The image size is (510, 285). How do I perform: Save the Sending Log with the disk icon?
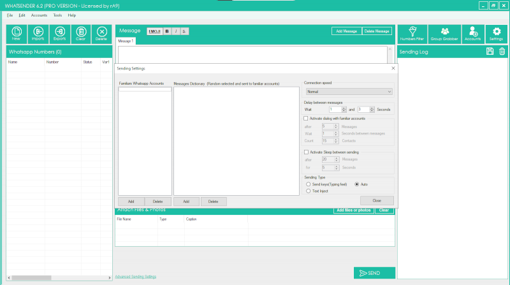click(490, 52)
